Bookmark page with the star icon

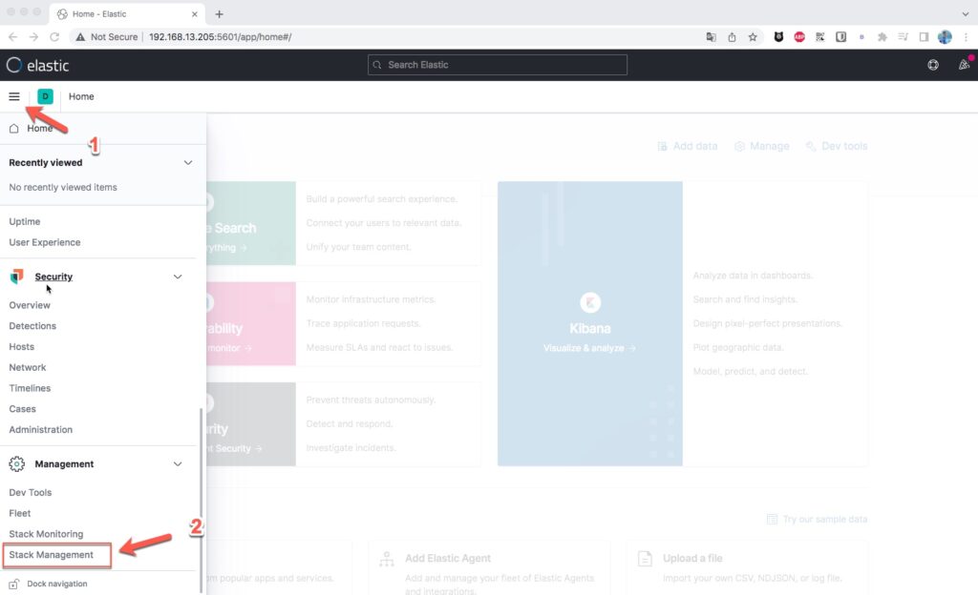pos(753,37)
